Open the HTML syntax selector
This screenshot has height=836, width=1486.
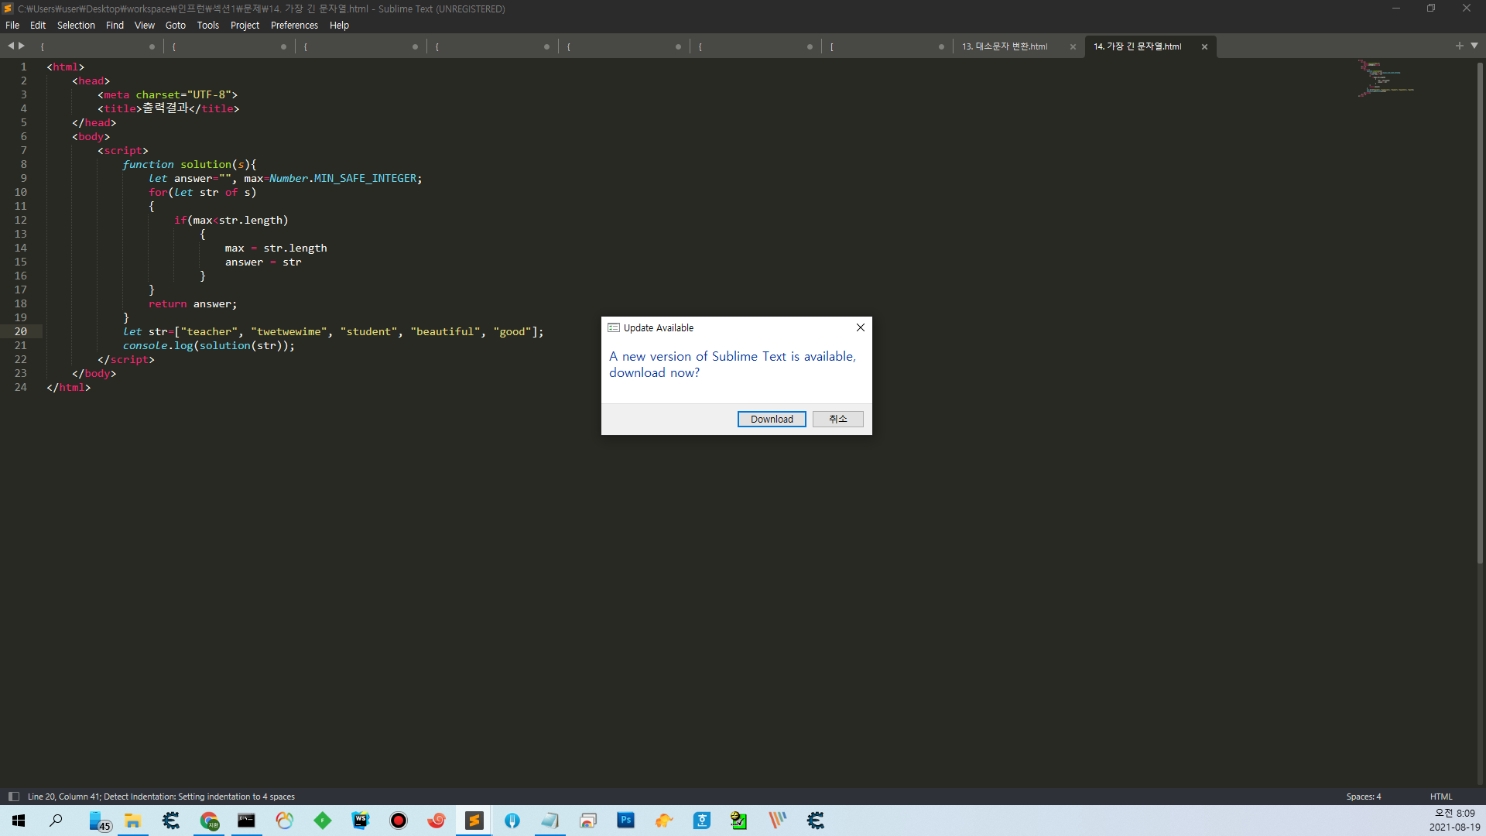(x=1440, y=797)
